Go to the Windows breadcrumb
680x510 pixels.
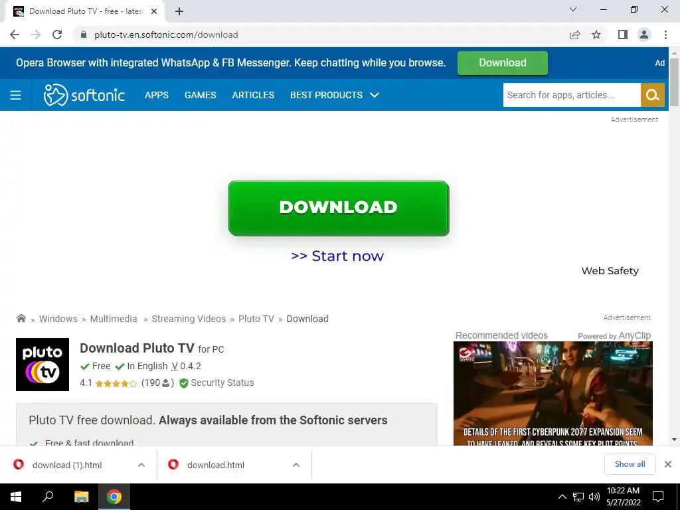pos(58,319)
